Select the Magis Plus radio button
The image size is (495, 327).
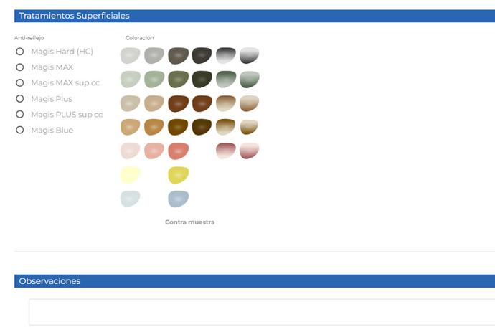tap(20, 99)
